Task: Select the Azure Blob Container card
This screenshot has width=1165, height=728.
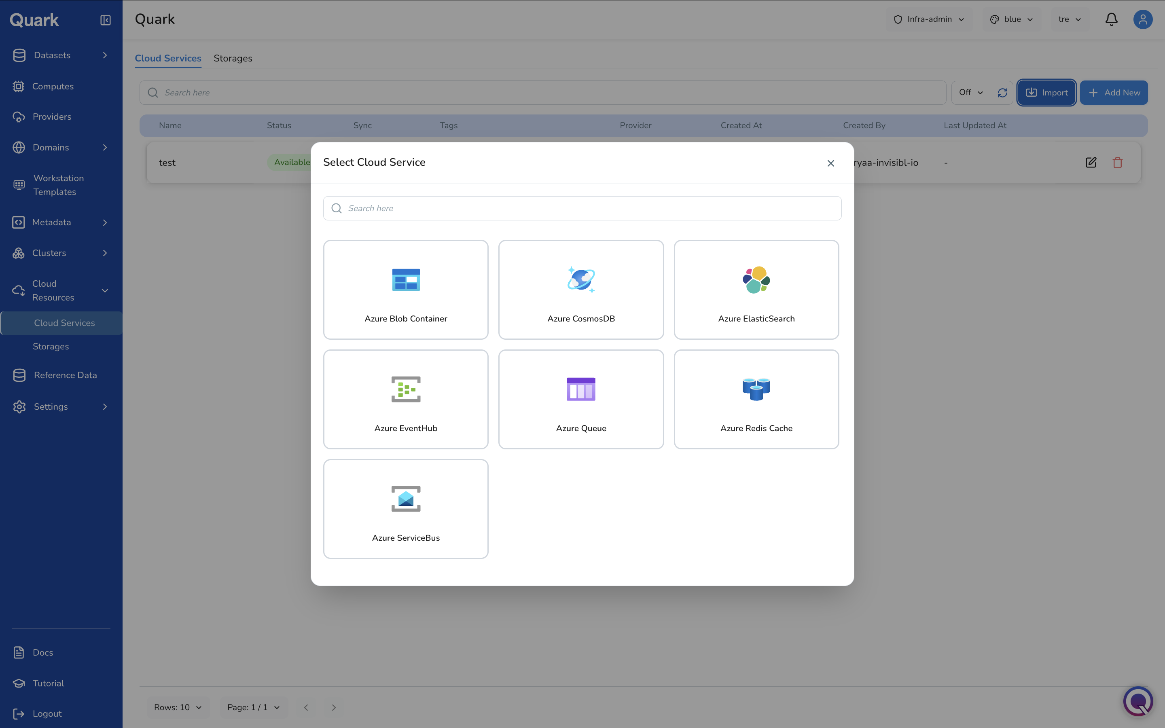Action: 405,290
